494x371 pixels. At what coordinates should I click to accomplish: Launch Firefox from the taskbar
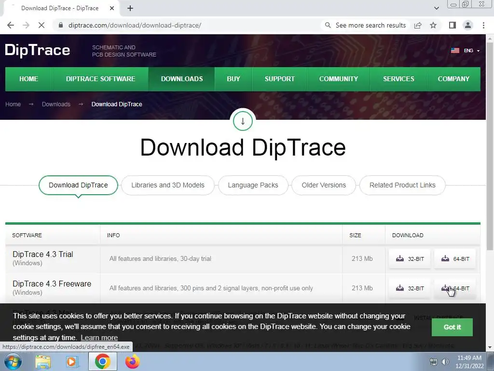point(132,361)
